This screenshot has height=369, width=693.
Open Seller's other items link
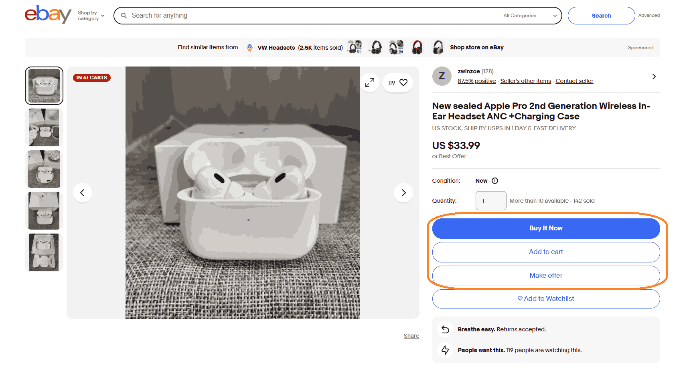[526, 81]
